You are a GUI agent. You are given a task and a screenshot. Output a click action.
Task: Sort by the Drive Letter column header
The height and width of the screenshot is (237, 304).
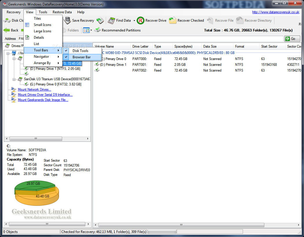click(141, 46)
